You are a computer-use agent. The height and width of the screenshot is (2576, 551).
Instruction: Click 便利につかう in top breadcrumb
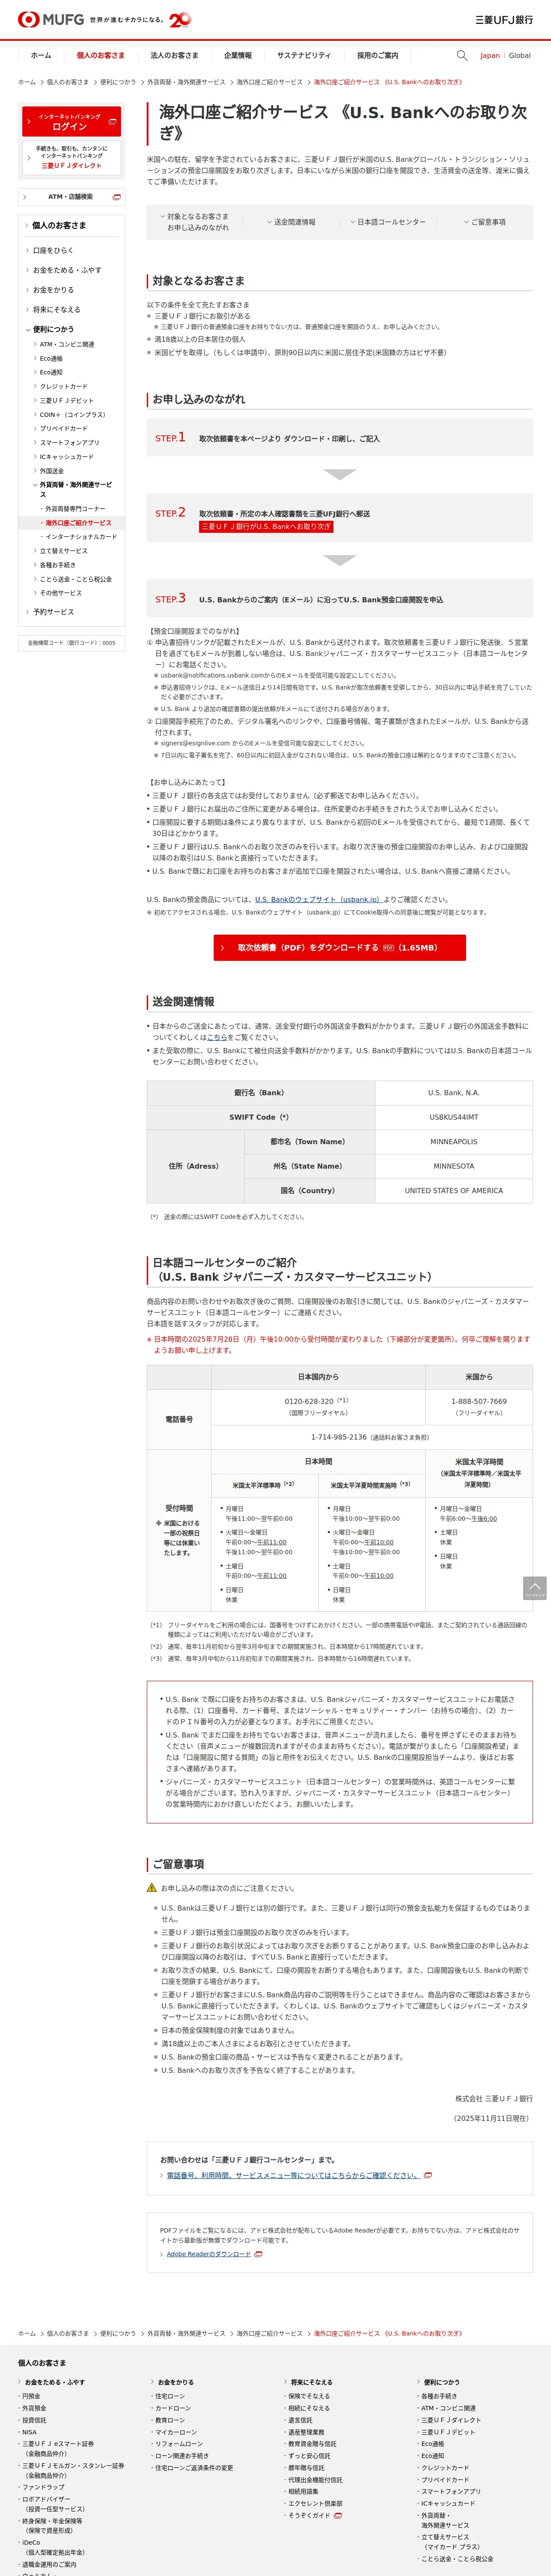pos(117,82)
